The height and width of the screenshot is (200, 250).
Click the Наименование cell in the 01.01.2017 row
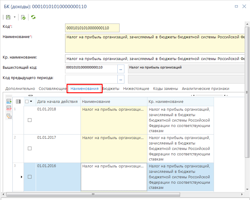click(x=114, y=148)
